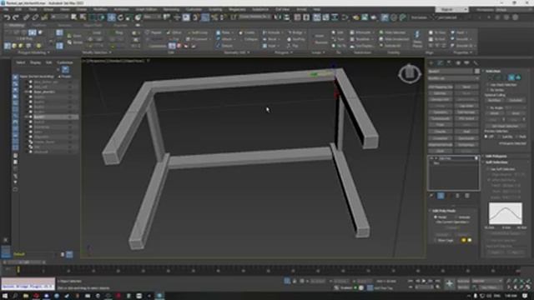Enable Use Stack Selection checkbox
Image resolution: width=534 pixels, height=300 pixels.
point(488,85)
